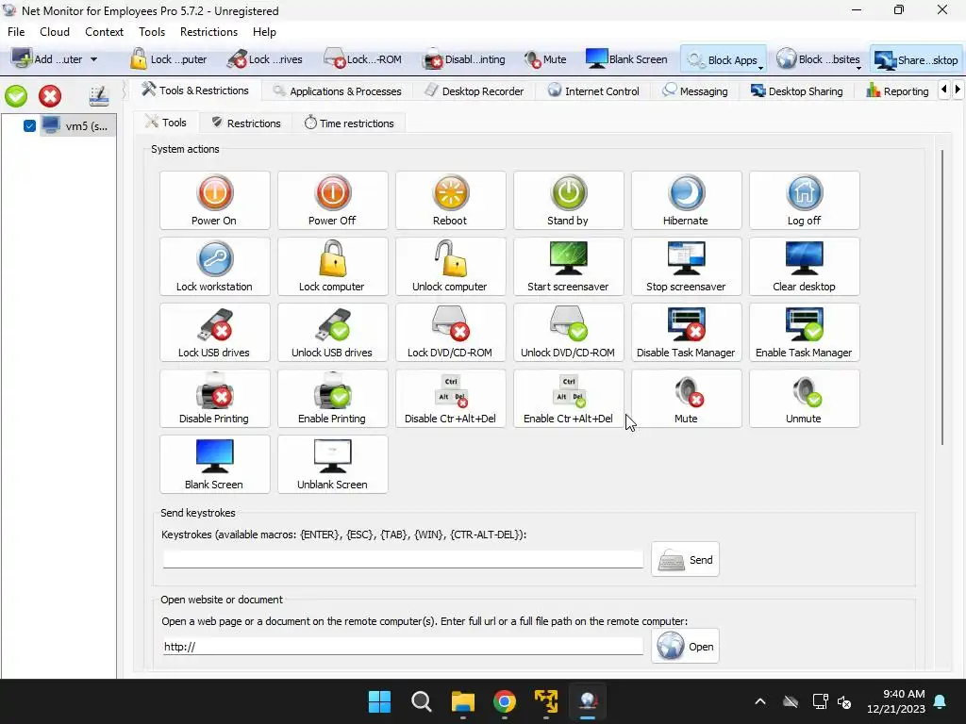Stop screensaver on remote computer
Image resolution: width=966 pixels, height=724 pixels.
coord(687,267)
